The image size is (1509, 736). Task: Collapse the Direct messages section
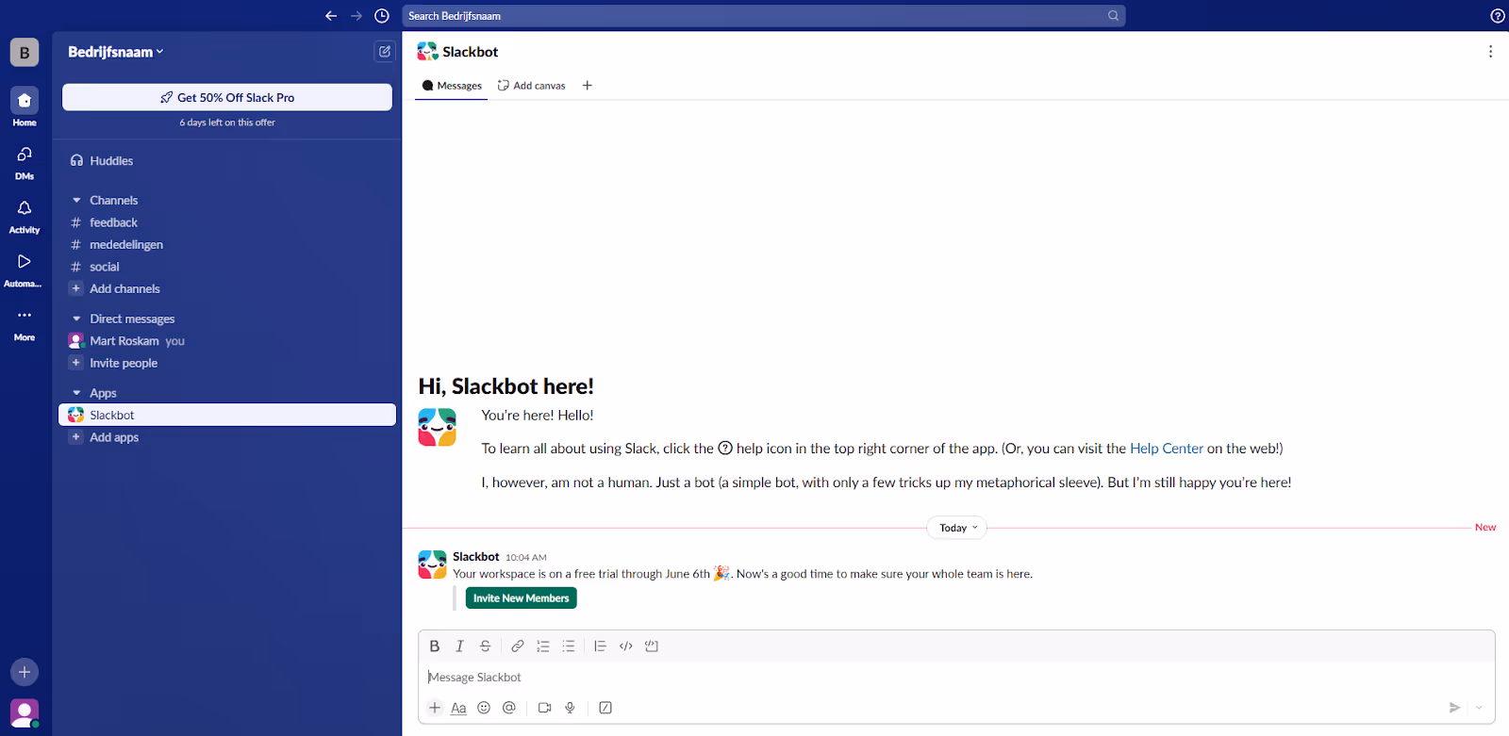point(76,319)
